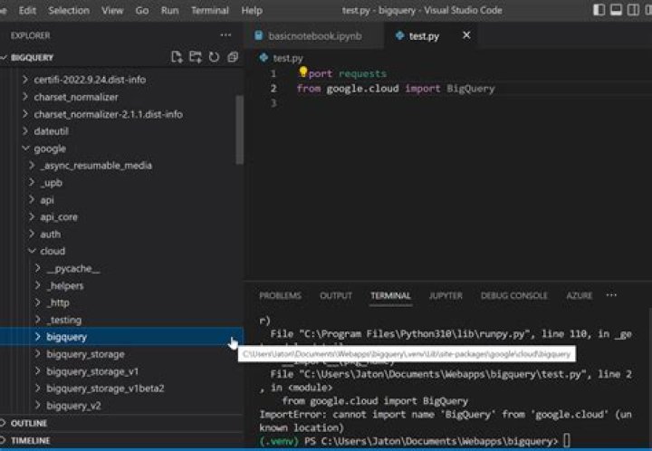Expand the api_core folder

click(120, 217)
